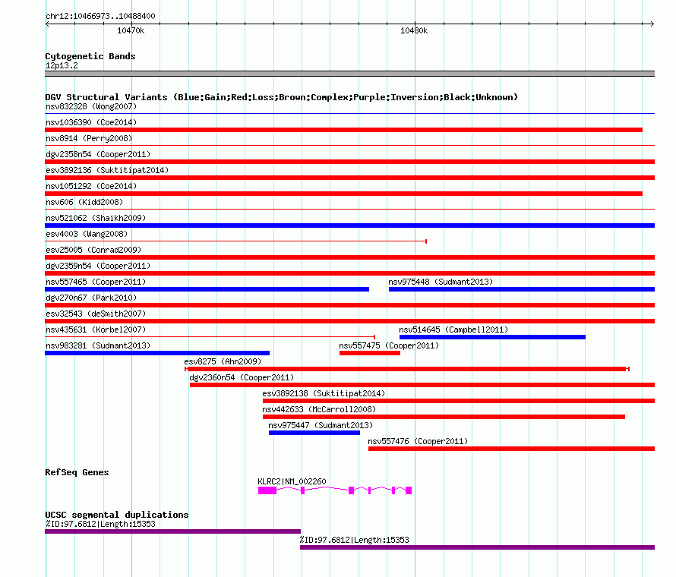The height and width of the screenshot is (577, 676).
Task: Click the 10470k ruler position marker
Action: tap(131, 30)
